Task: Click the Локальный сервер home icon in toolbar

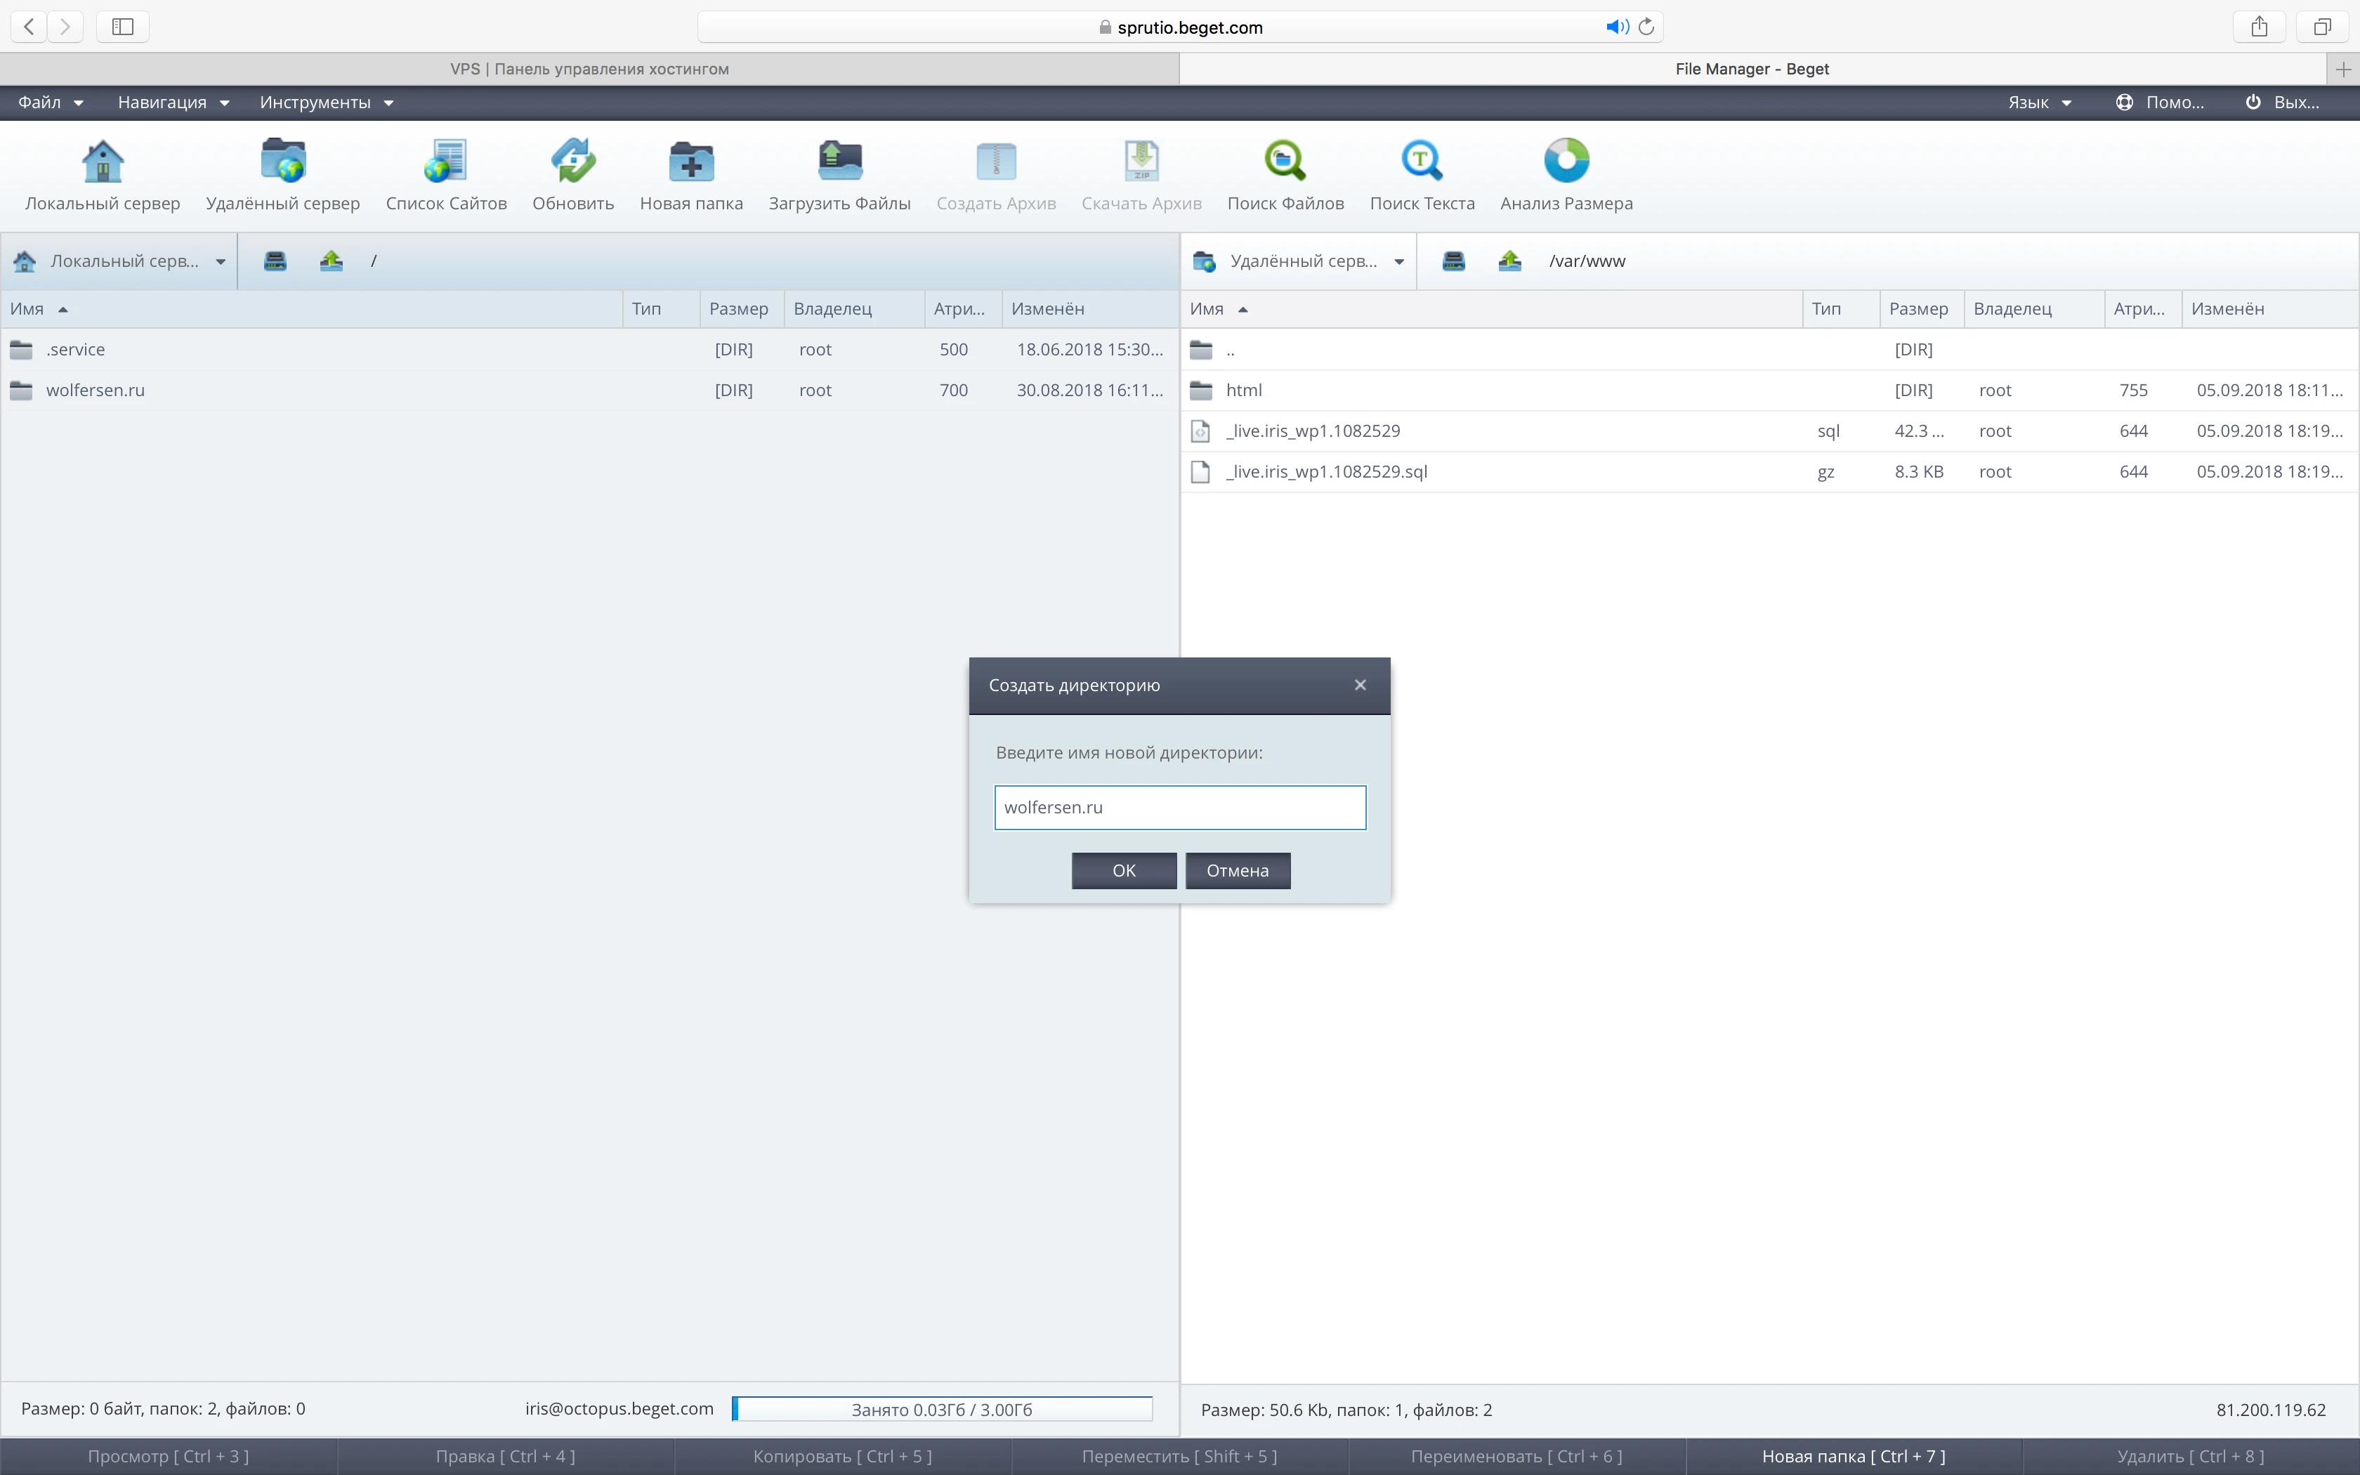Action: click(x=103, y=162)
